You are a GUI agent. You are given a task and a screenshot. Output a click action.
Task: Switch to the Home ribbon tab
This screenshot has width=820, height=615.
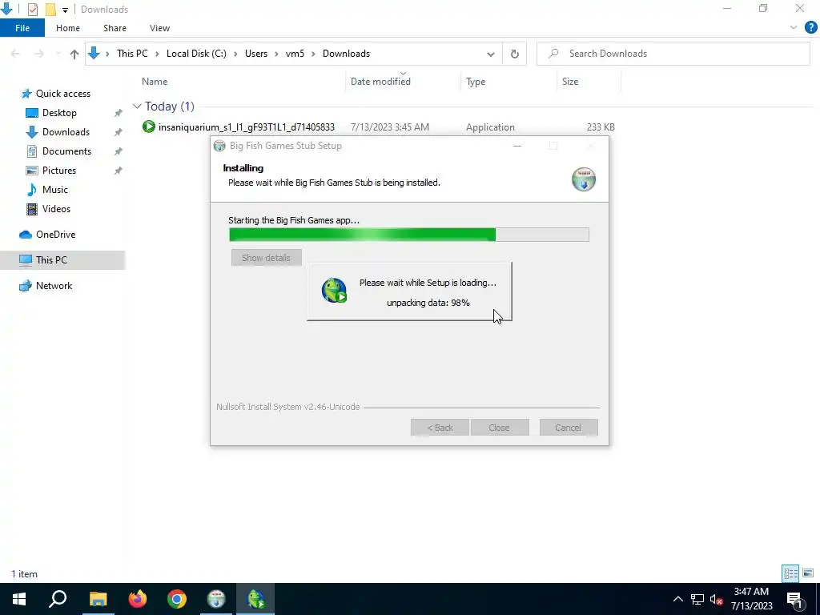(68, 28)
